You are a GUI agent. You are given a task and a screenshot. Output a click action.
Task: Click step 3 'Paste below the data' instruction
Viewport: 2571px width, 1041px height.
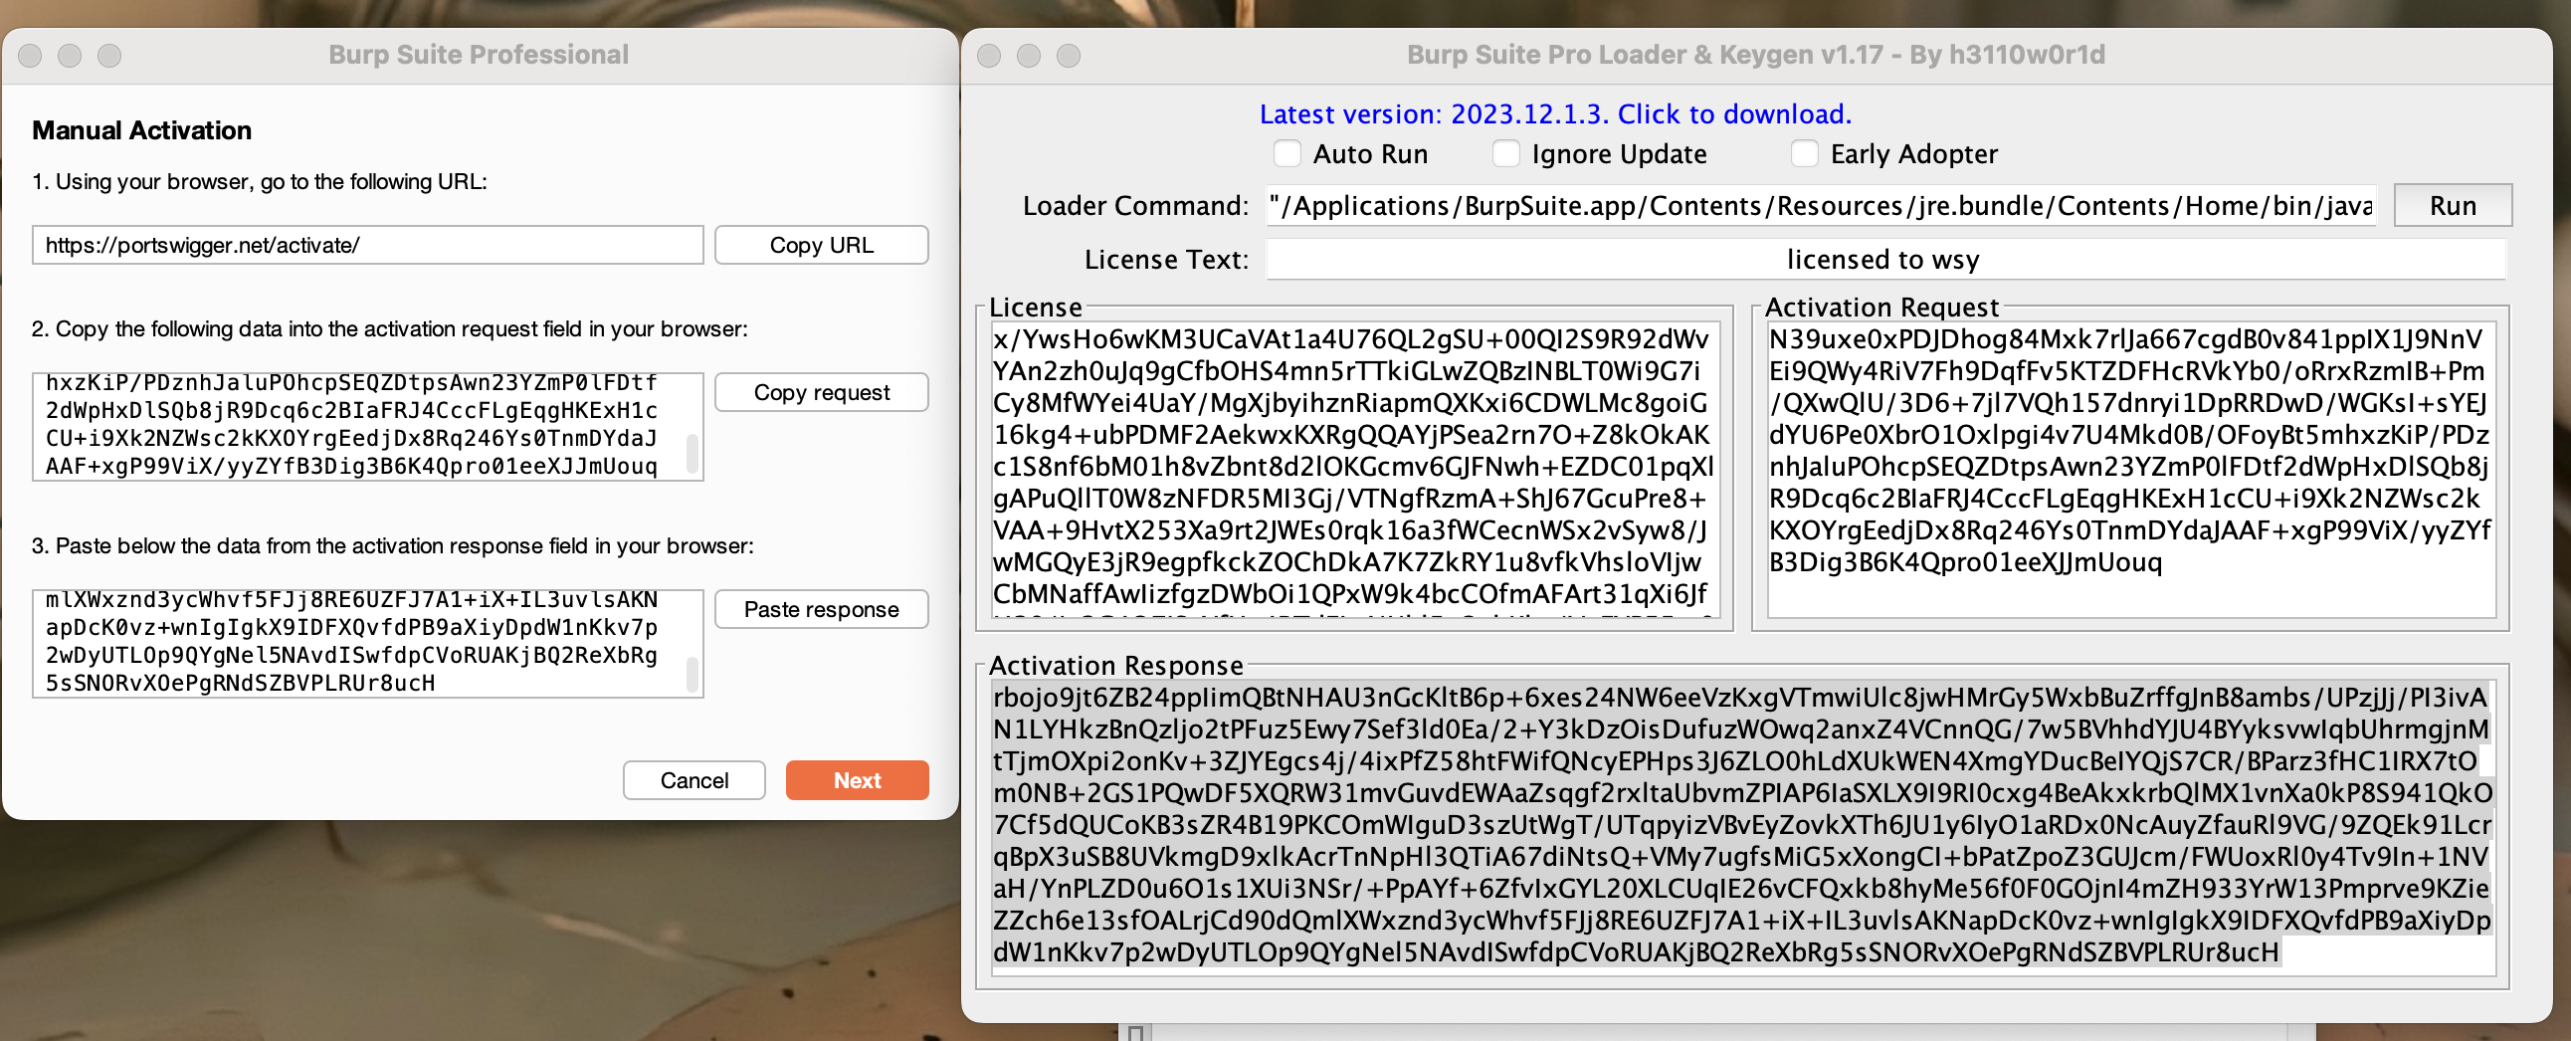392,546
